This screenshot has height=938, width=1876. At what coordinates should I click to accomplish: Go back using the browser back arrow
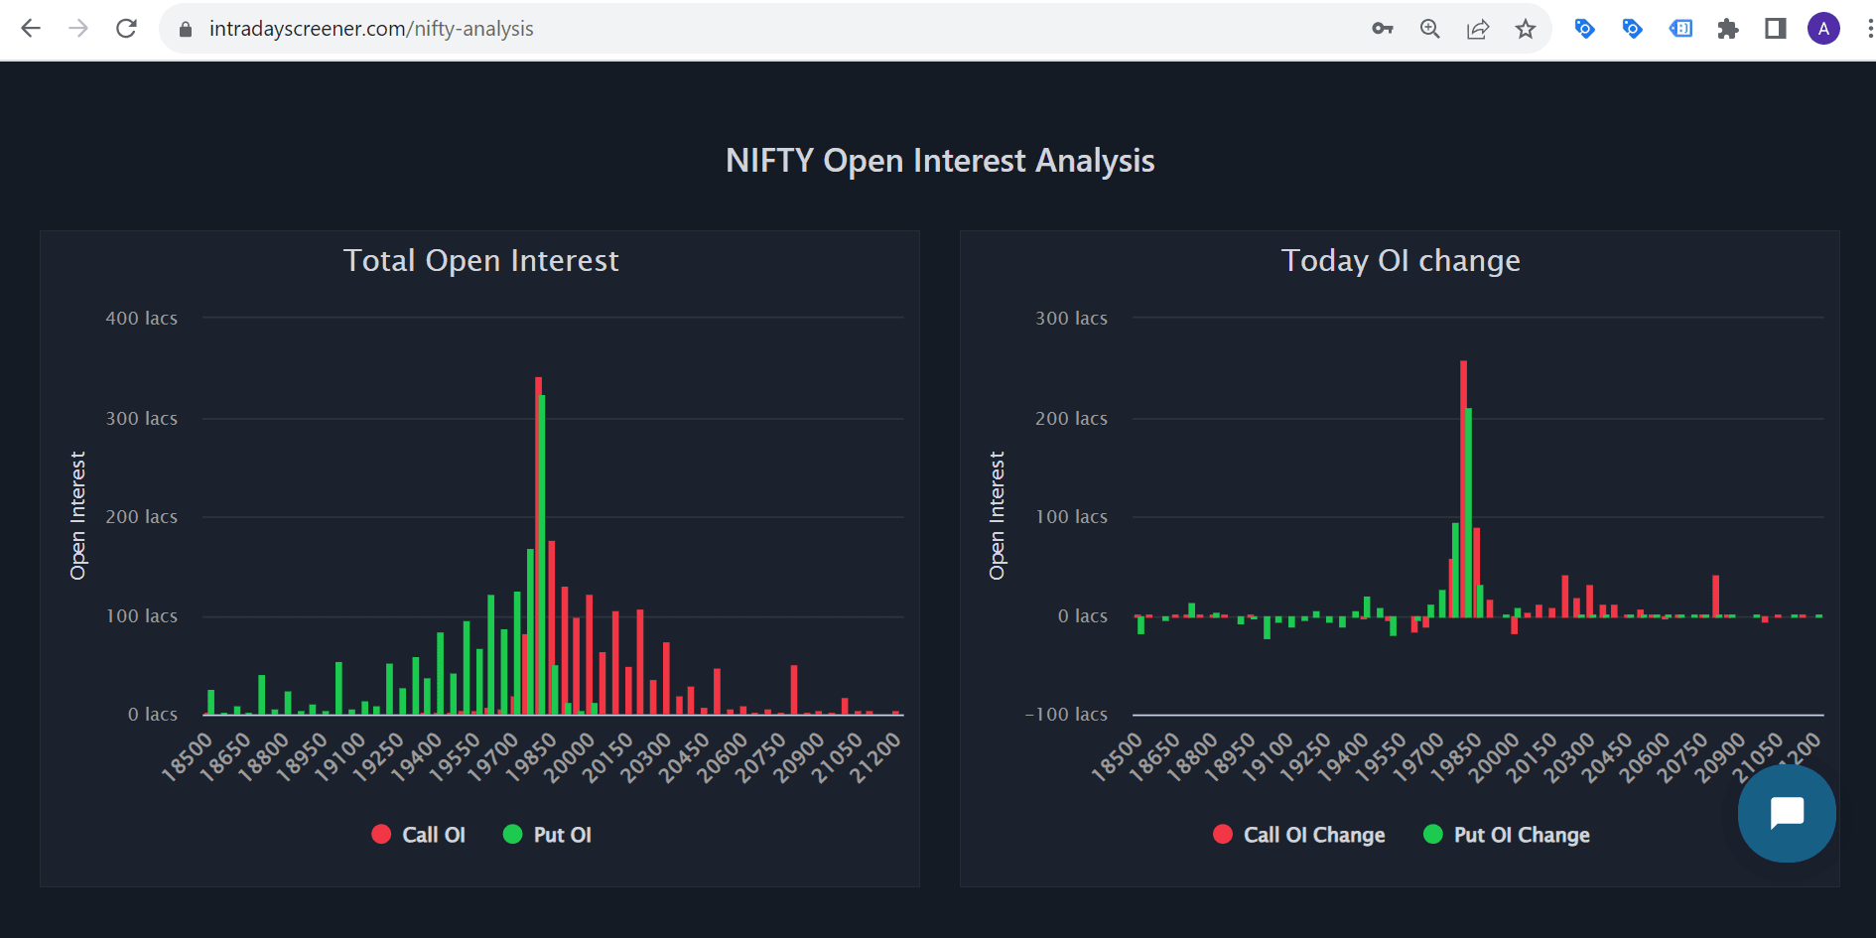(x=31, y=29)
